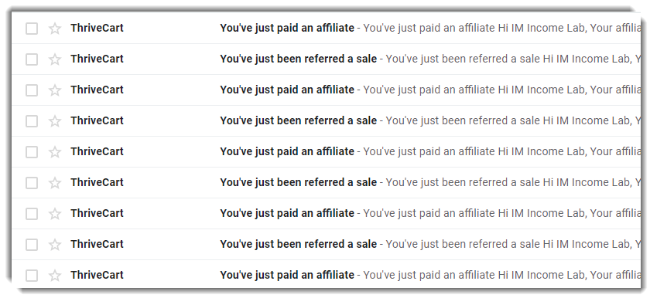Viewport: 650px width, 298px height.
Task: Open first 'You've just paid an affiliate' email
Action: point(287,28)
